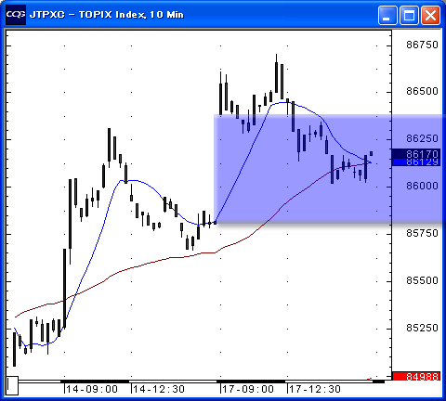The image size is (446, 401).
Task: Click the 14-12:30 time axis label
Action: click(x=159, y=389)
